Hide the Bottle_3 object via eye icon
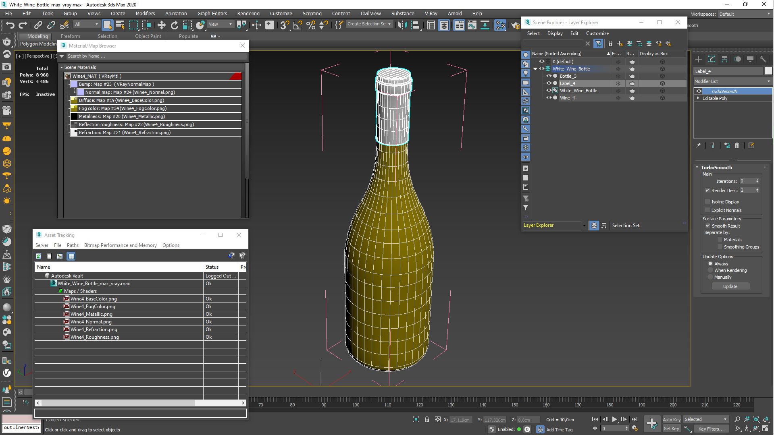 pos(549,76)
